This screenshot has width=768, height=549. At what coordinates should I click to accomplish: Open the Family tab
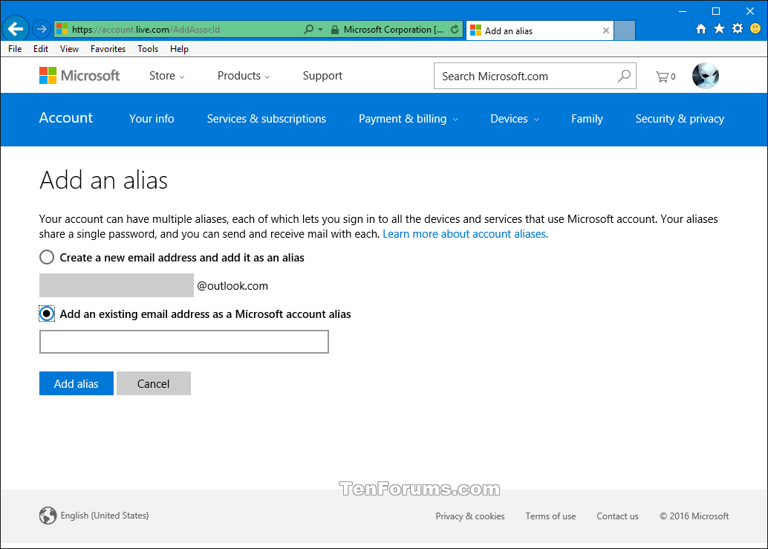tap(587, 119)
